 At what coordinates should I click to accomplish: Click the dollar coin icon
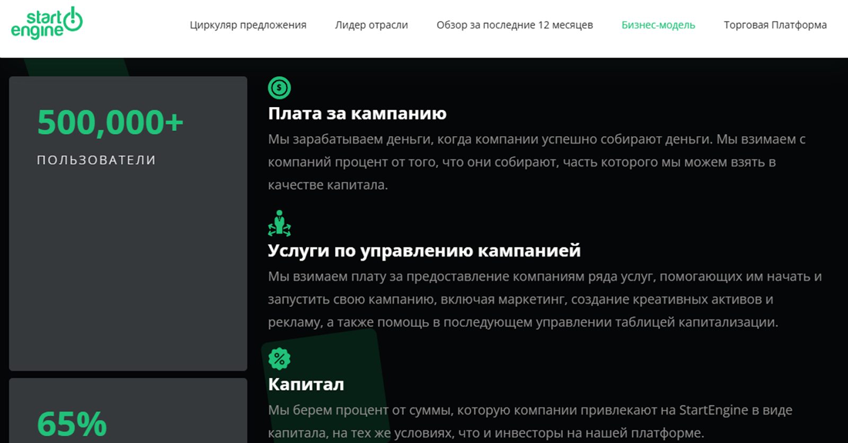[x=279, y=88]
